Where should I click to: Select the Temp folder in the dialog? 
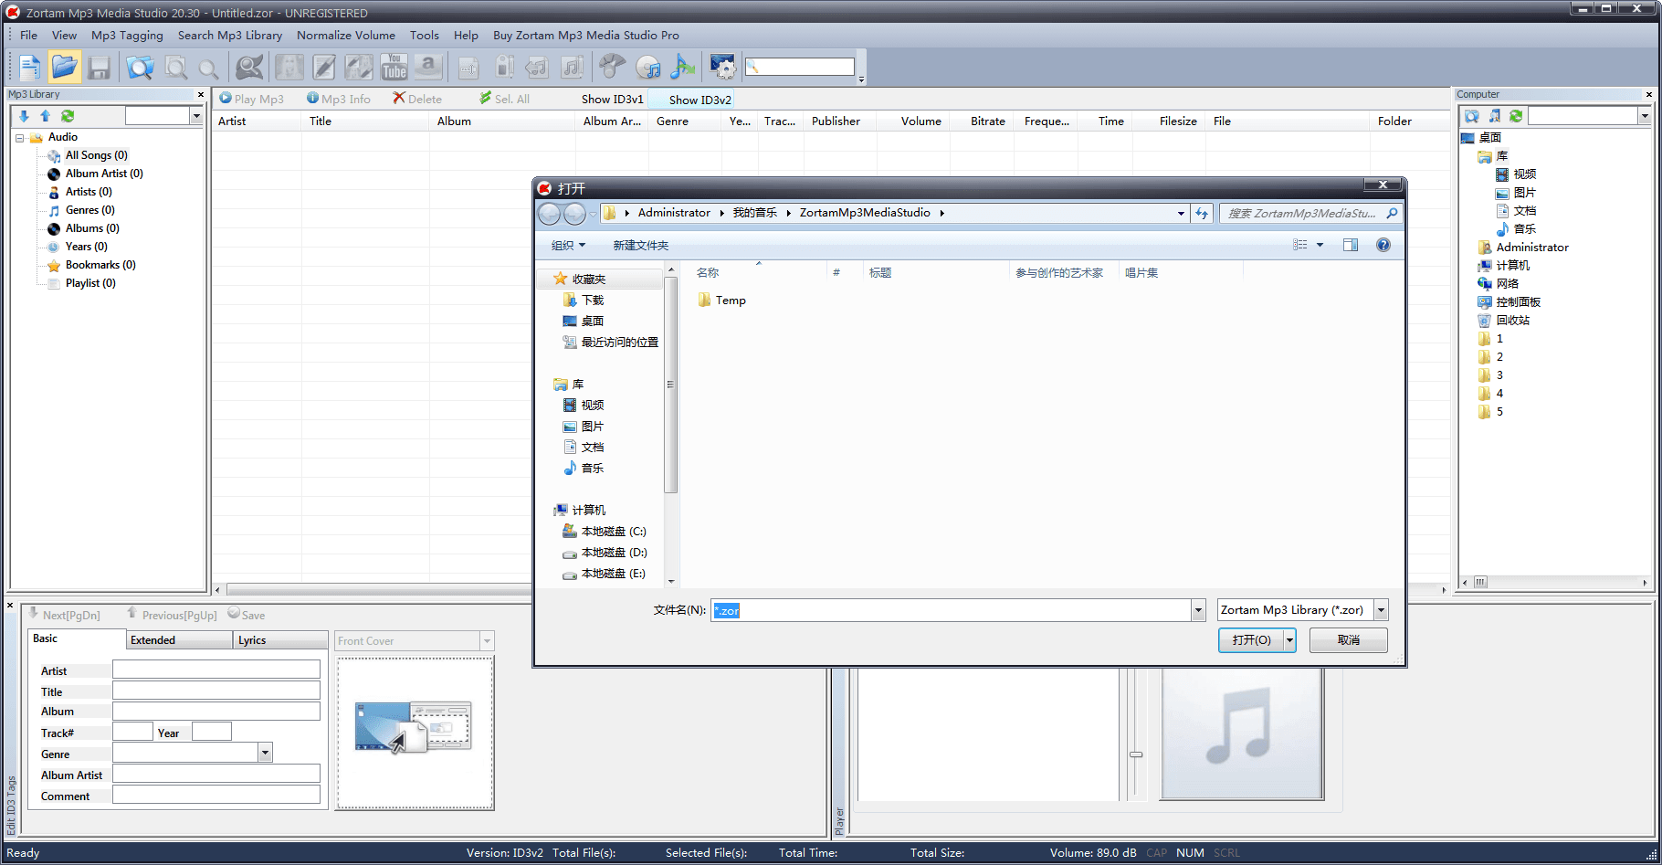click(721, 301)
